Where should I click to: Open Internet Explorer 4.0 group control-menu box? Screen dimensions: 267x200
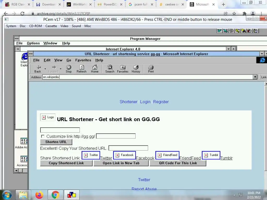tap(18, 49)
